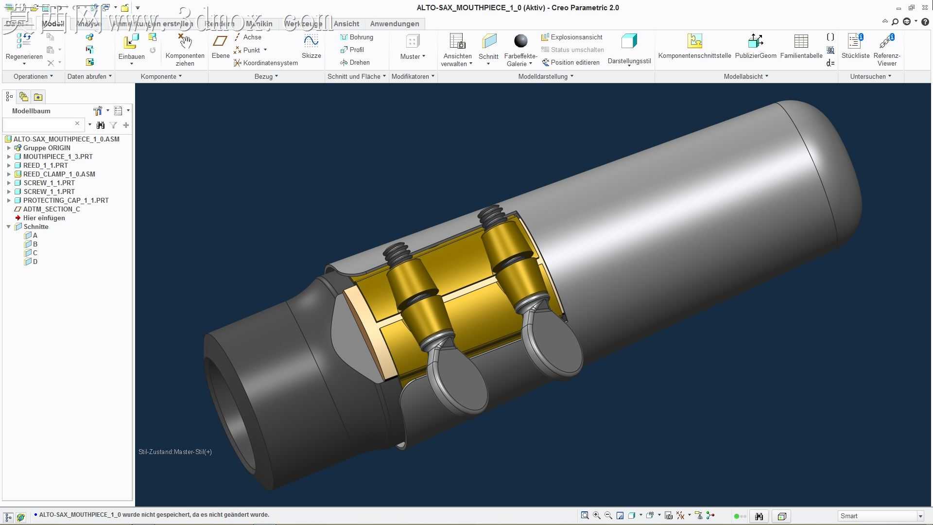
Task: Click the Komponentenschnittstelle icon
Action: coord(694,41)
